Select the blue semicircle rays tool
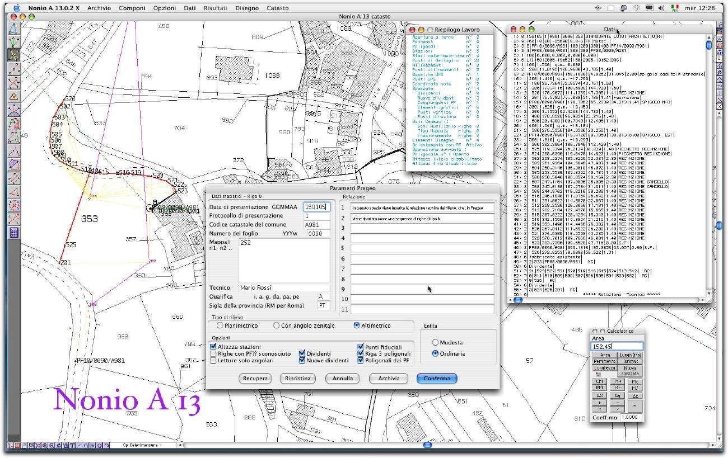 (x=13, y=110)
